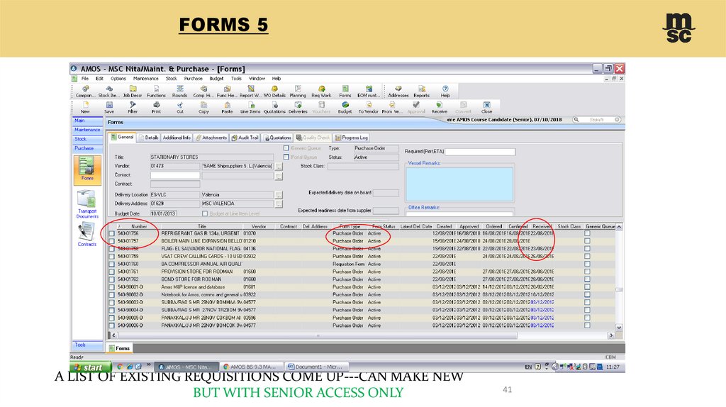Switch to the Progress Log tab
The image size is (726, 407).
[351, 138]
